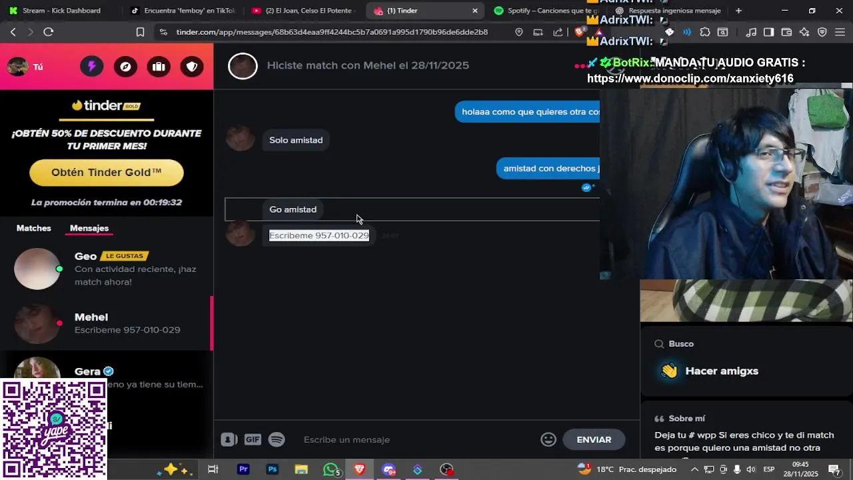Open Mehel's profile photo in chat header
This screenshot has width=853, height=480.
point(243,66)
